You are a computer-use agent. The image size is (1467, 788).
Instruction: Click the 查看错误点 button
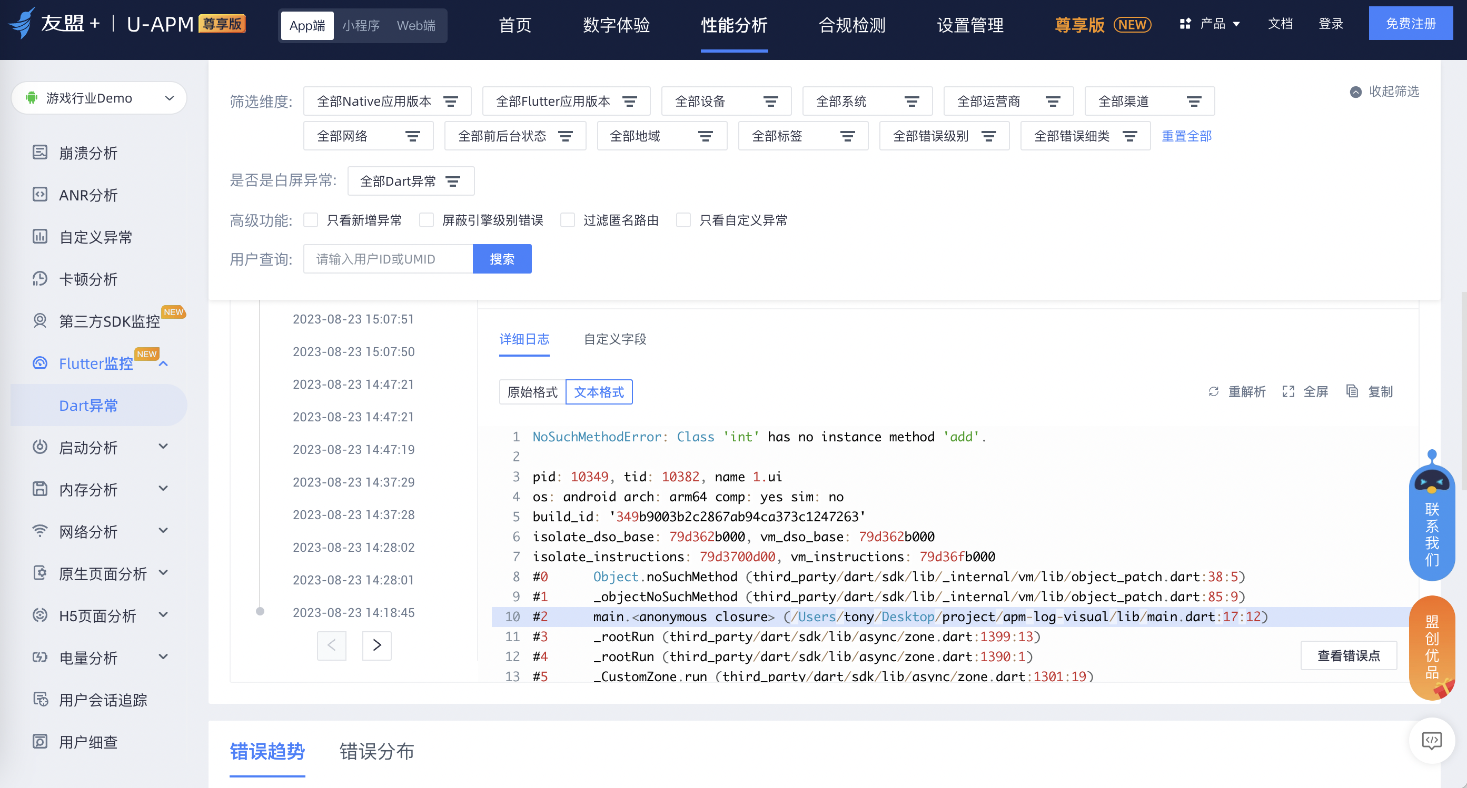click(1349, 655)
